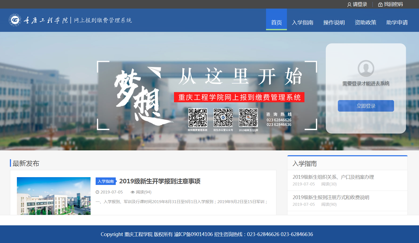The width and height of the screenshot is (419, 243).
Task: Click the Chongqing Institute of Engineering logo emblem
Action: (15, 20)
